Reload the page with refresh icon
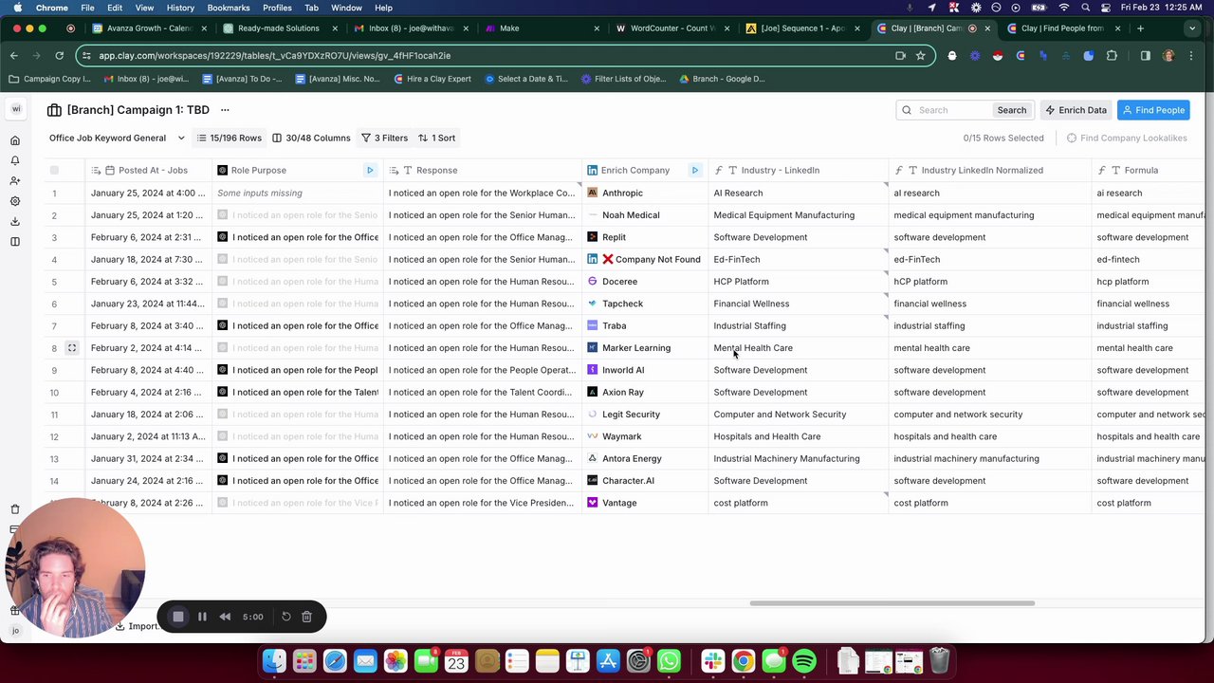This screenshot has height=683, width=1214. [59, 55]
